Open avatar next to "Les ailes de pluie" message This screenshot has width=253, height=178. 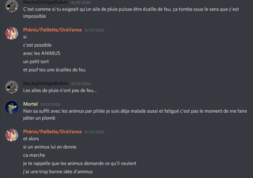pos(12,87)
